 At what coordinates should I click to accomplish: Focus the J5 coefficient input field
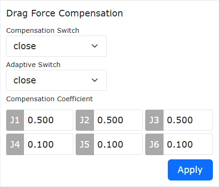(118, 144)
